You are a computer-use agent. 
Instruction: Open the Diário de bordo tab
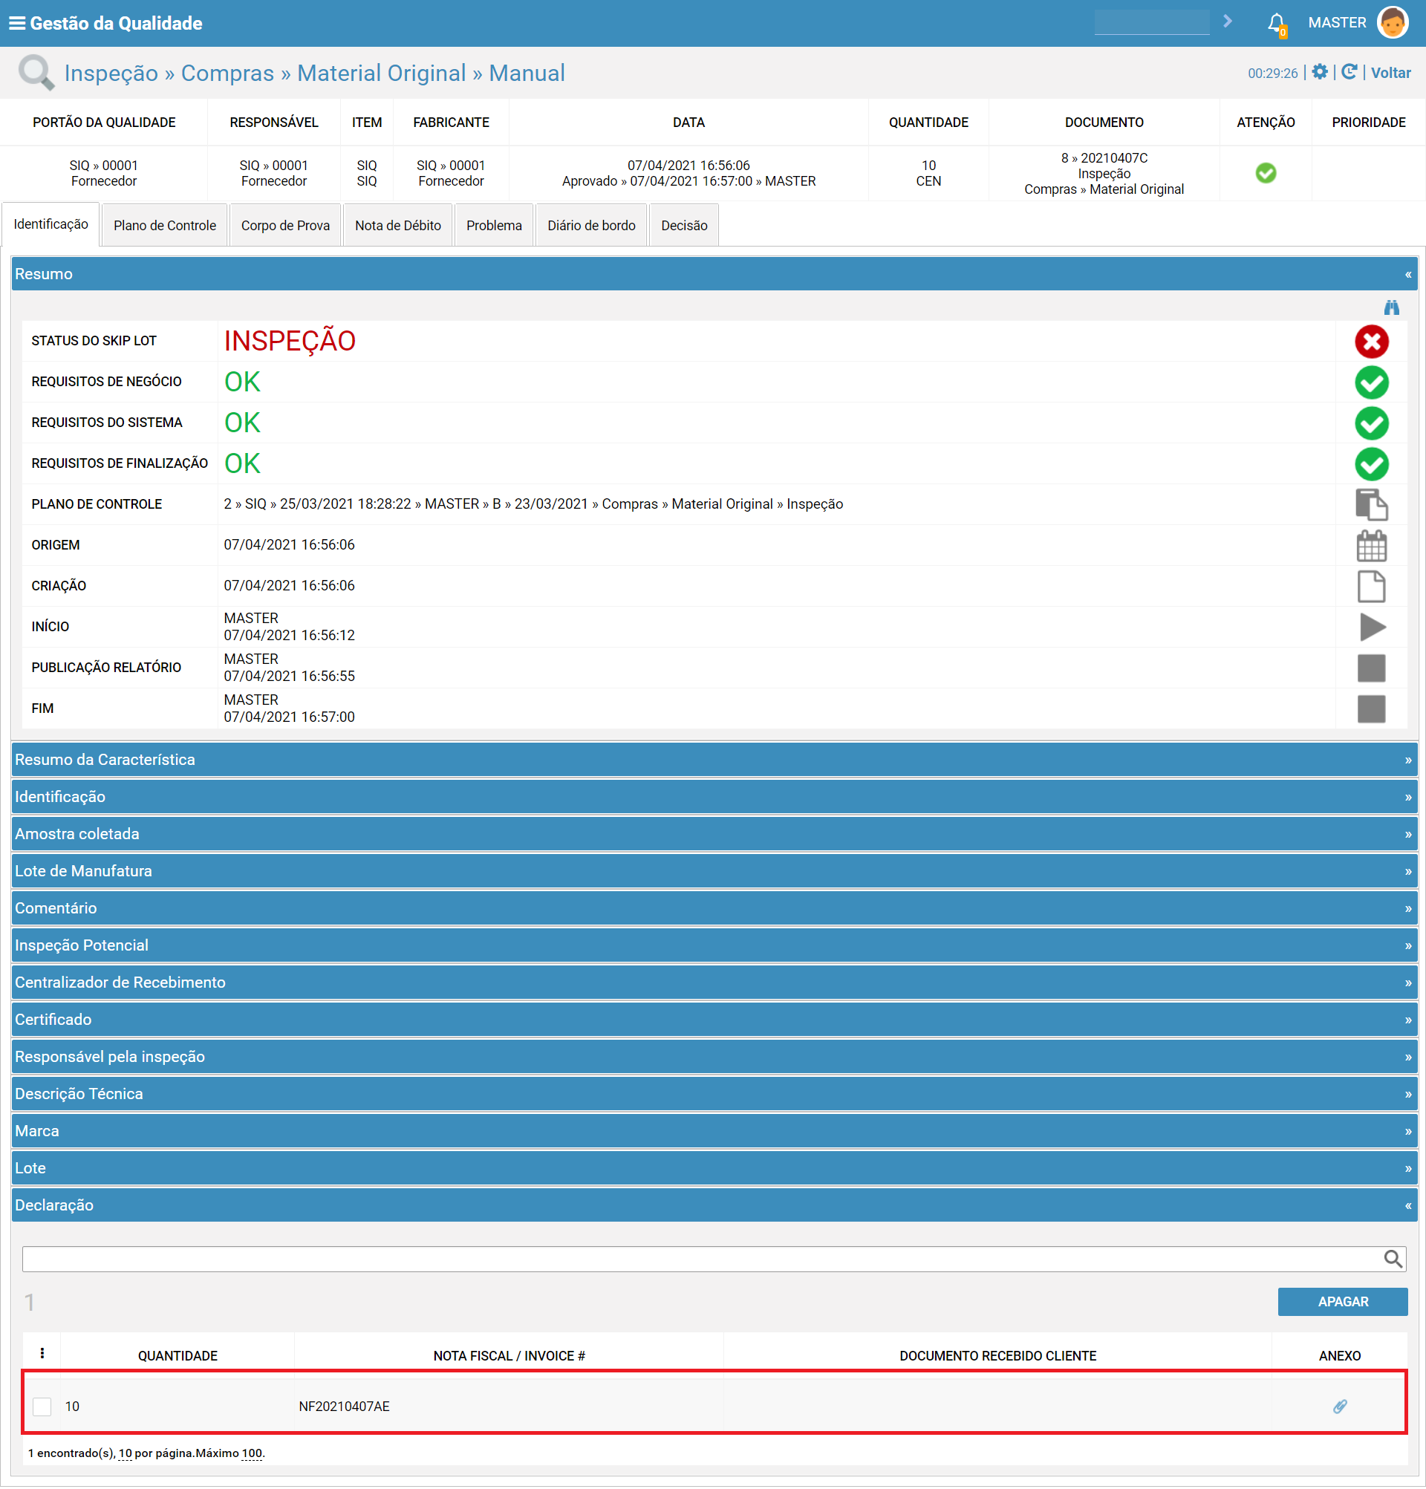(x=592, y=226)
